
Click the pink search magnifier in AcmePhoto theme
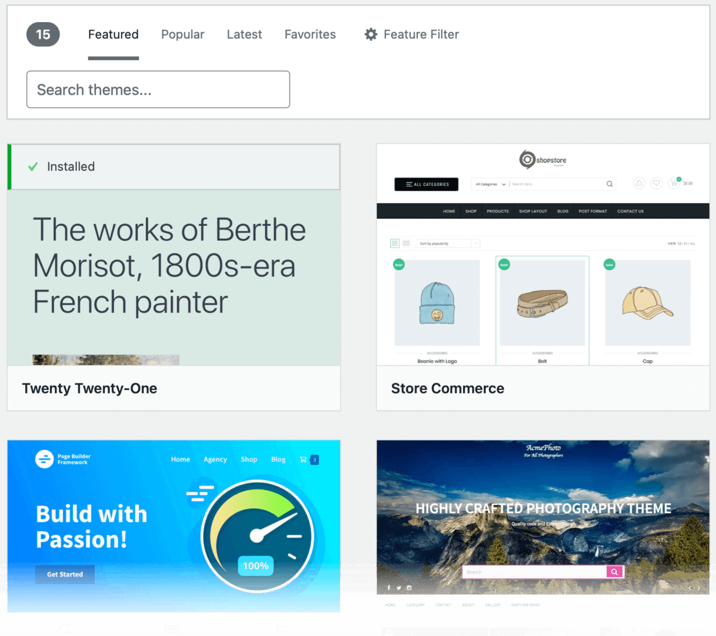614,572
